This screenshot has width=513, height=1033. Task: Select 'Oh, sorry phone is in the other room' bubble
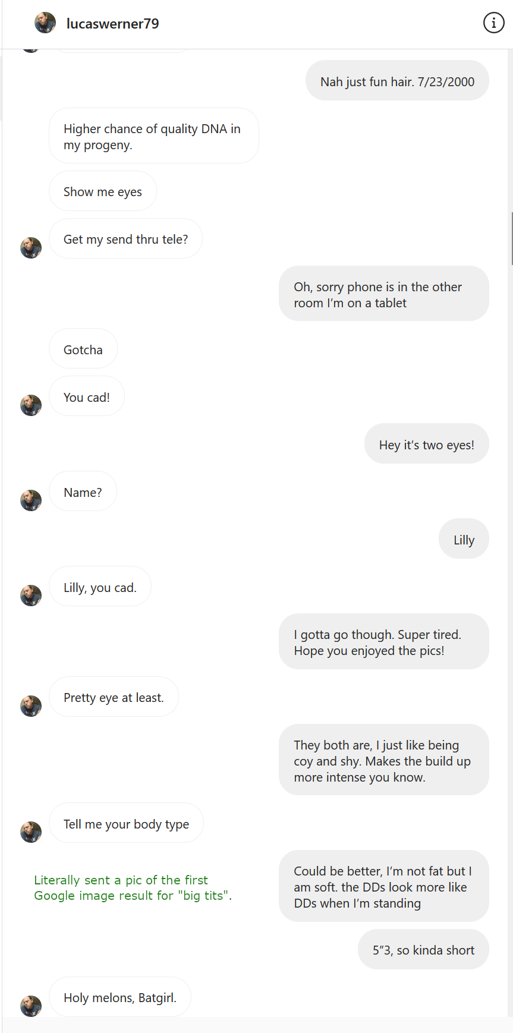[384, 294]
